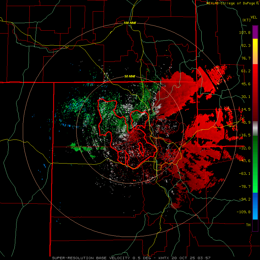The height and width of the screenshot is (260, 260).
Task: Click the -109.8 scale value
Action: click(244, 212)
